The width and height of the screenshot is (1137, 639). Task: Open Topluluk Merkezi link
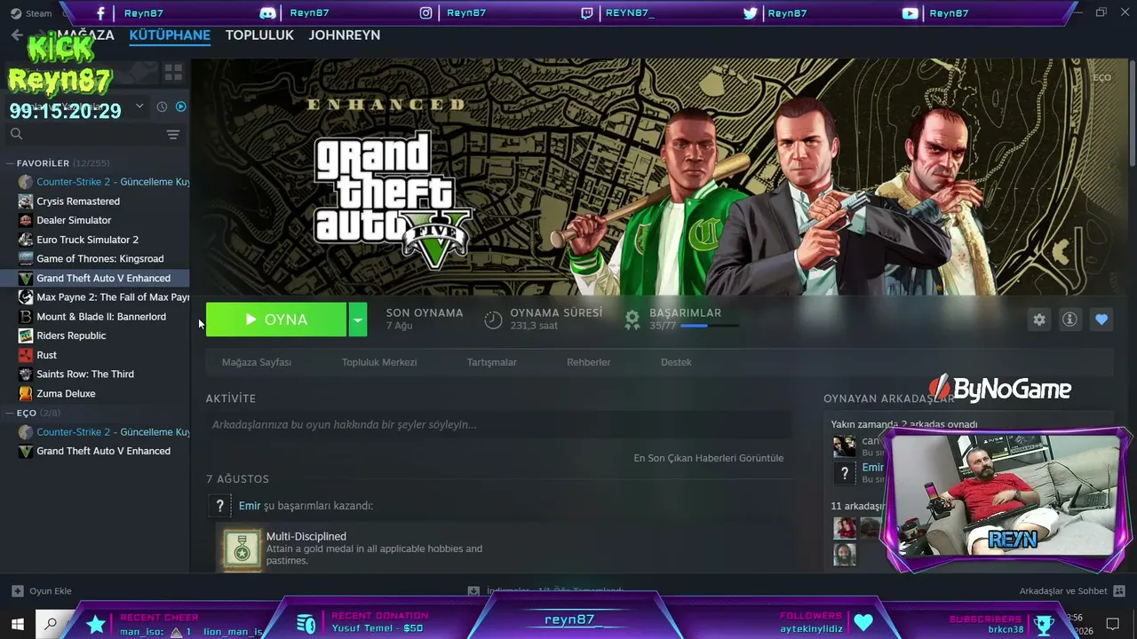(x=379, y=362)
